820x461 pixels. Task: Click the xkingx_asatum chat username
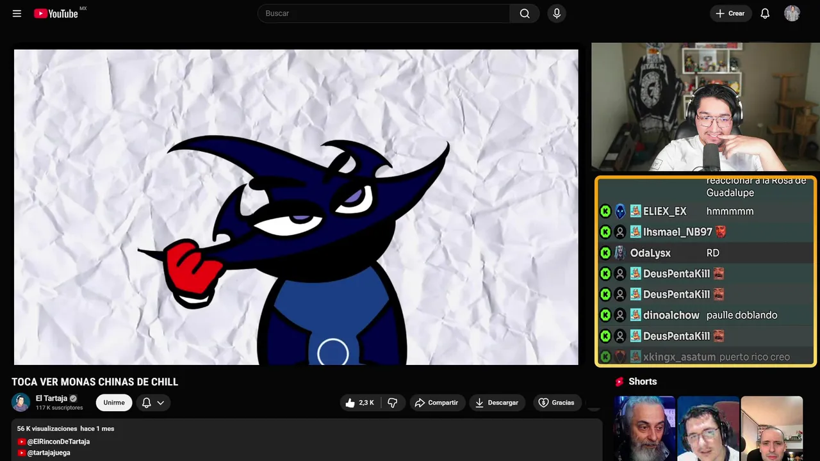(679, 357)
